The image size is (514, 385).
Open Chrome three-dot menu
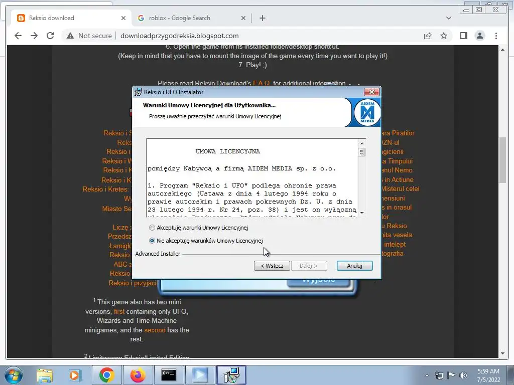[x=496, y=36]
